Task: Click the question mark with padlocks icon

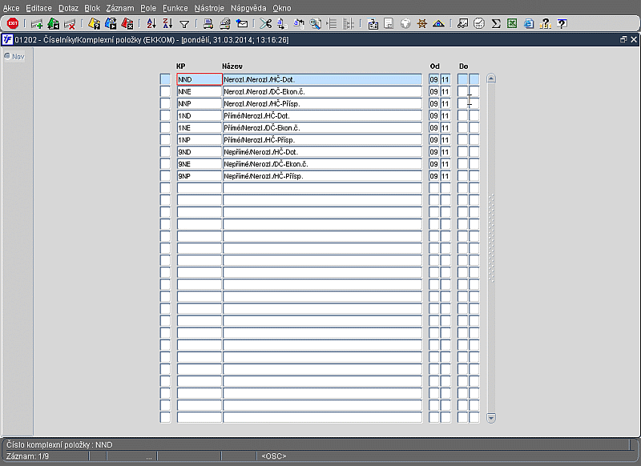Action: tap(546, 24)
